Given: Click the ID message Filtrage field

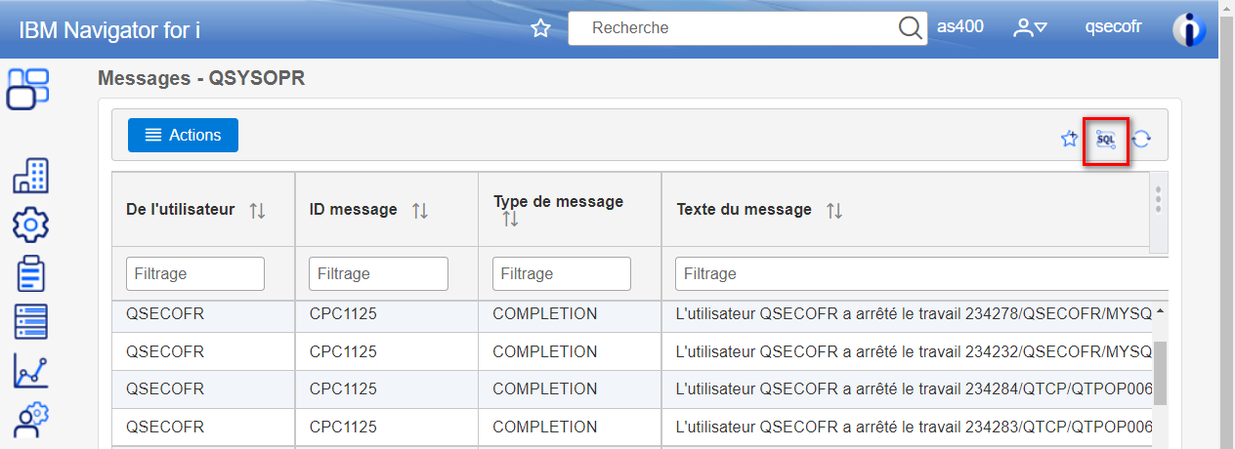Looking at the screenshot, I should click(x=378, y=274).
